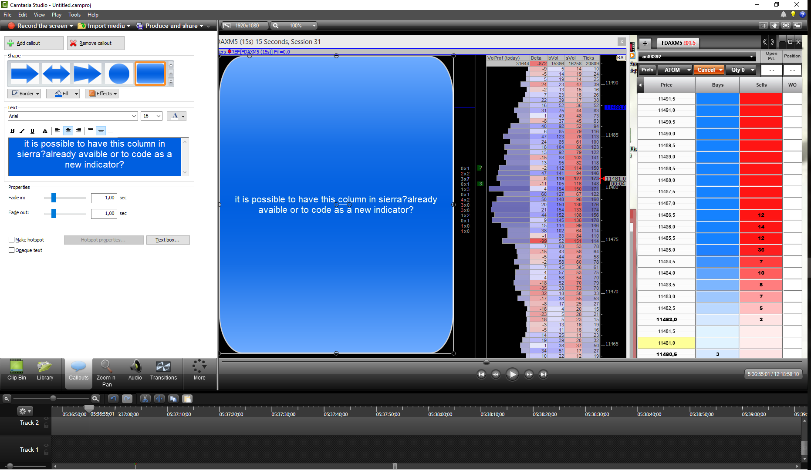This screenshot has width=811, height=470.
Task: Click into the Fade in seconds field
Action: (x=104, y=198)
